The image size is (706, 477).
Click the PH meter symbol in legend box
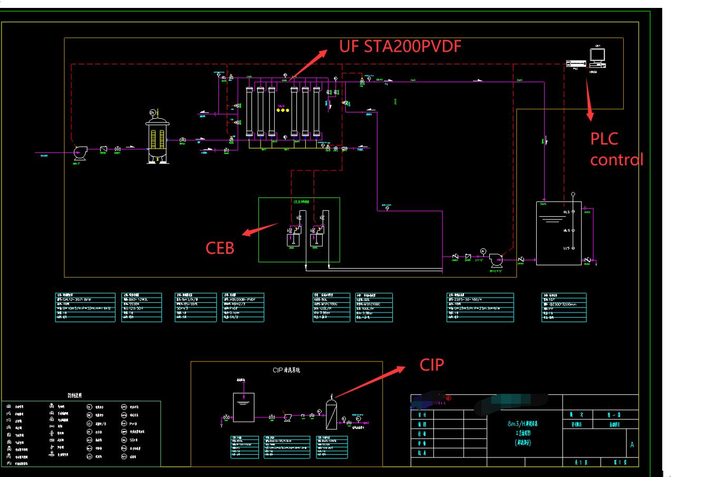pyautogui.click(x=125, y=424)
